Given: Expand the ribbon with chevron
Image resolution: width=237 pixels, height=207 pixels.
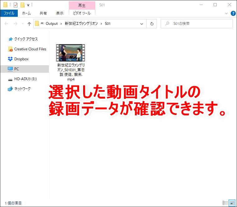Looking at the screenshot, I should pos(226,13).
